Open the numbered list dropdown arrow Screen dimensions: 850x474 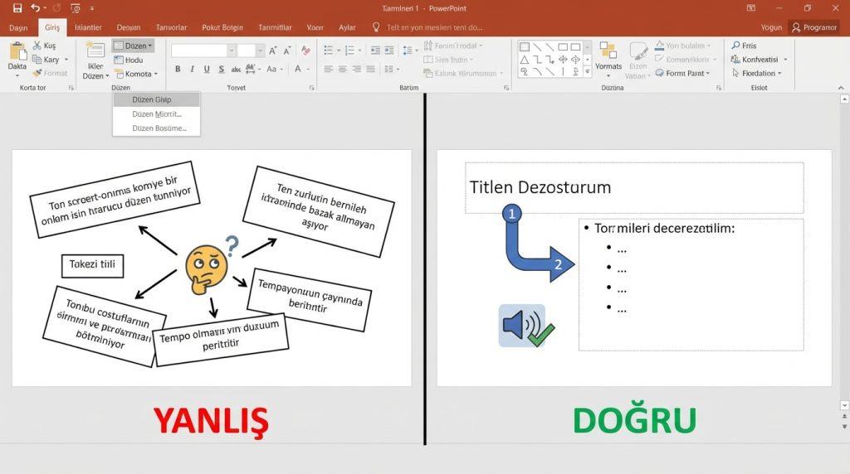[359, 51]
